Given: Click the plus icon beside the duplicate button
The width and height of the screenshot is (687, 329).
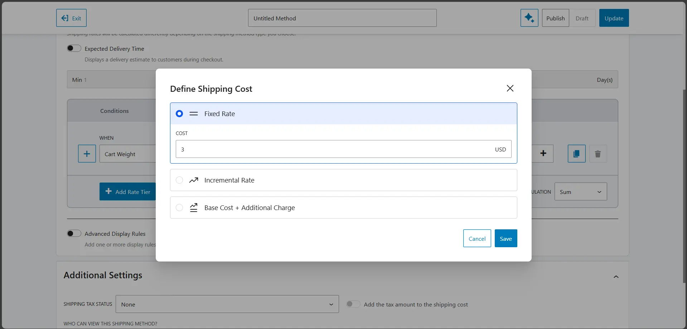Looking at the screenshot, I should tap(543, 153).
